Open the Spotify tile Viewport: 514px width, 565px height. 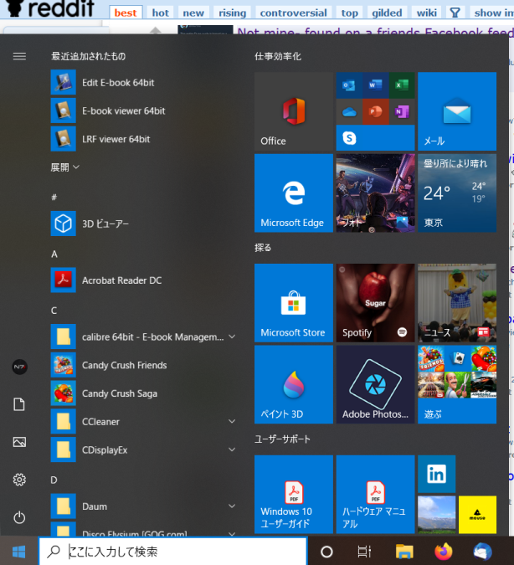(x=375, y=303)
